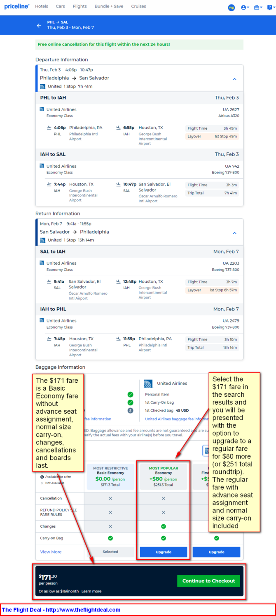Image resolution: width=276 pixels, height=616 pixels.
Task: Click Upgrade button under First fare column
Action: point(216,552)
